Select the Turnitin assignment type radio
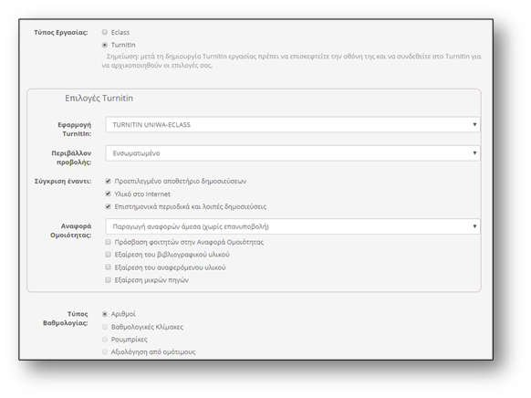531x398 pixels. [105, 45]
